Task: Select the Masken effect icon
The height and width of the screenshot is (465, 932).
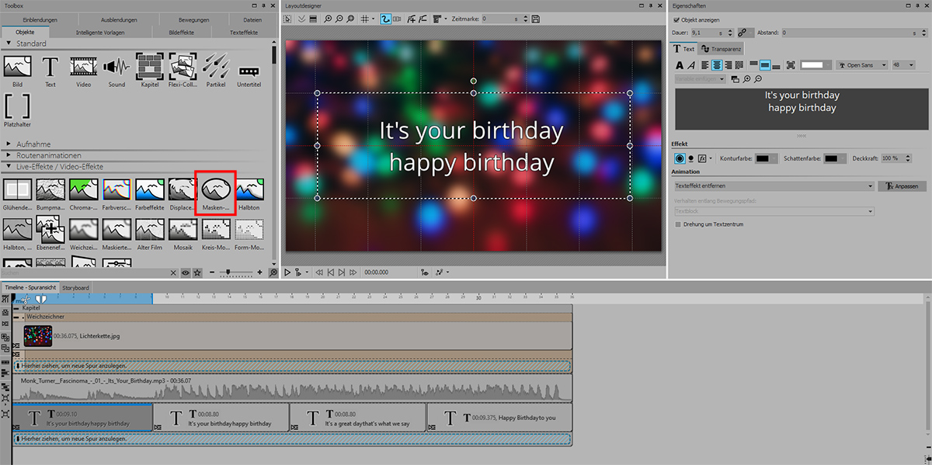Action: click(215, 189)
